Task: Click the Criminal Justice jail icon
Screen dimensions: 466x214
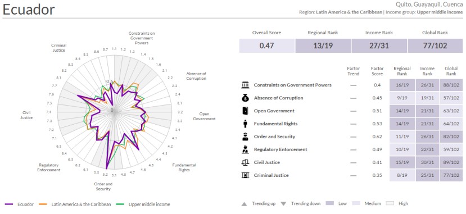Action: click(245, 175)
